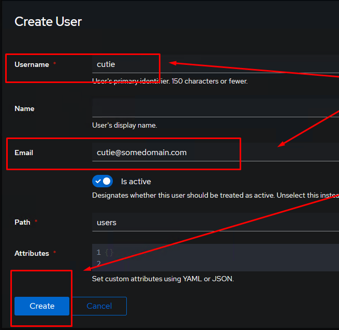Click the Username label
The image size is (339, 330).
(x=32, y=64)
